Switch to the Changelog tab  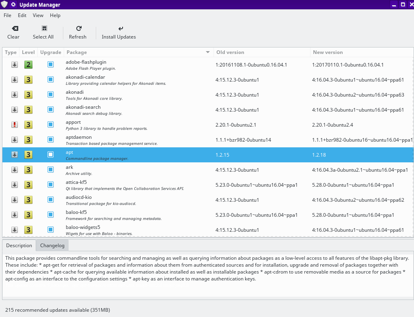coord(52,246)
